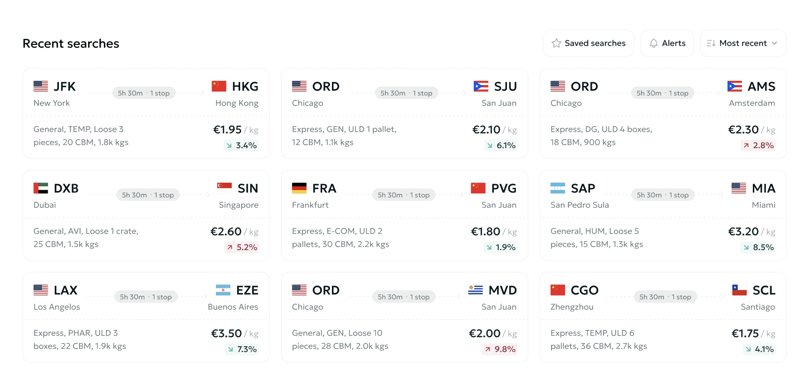Expand the Most recent dropdown chevron
This screenshot has height=370, width=809.
pyautogui.click(x=775, y=43)
